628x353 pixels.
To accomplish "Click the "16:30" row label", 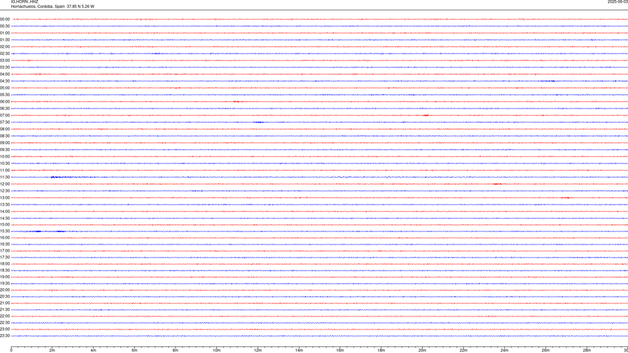I will coord(5,244).
